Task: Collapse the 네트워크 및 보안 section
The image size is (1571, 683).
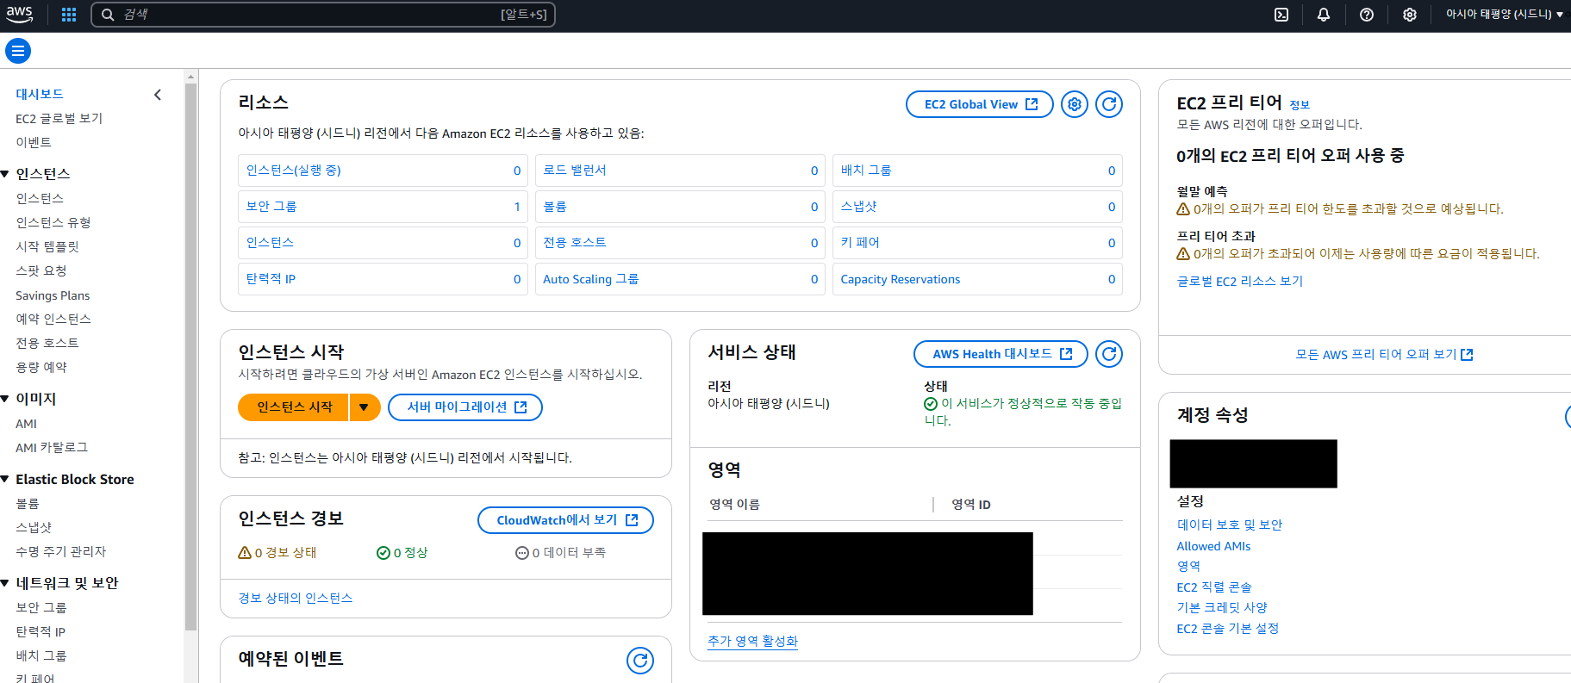Action: point(5,583)
